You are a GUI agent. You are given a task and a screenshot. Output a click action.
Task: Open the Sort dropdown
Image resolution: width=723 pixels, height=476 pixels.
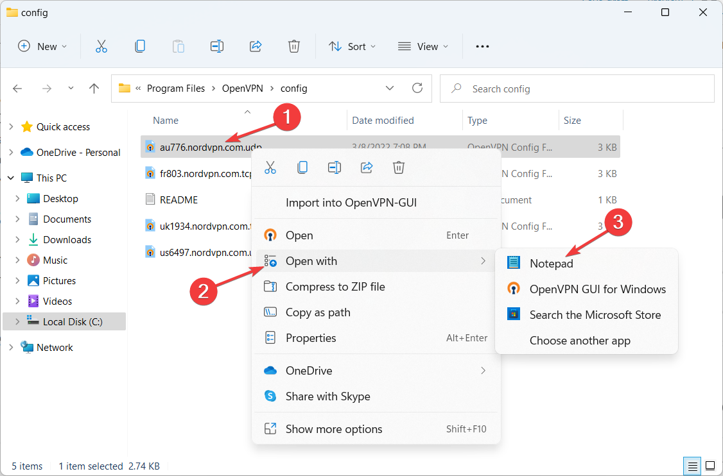pos(352,46)
